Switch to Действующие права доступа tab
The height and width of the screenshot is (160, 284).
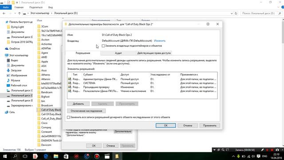coord(154,53)
